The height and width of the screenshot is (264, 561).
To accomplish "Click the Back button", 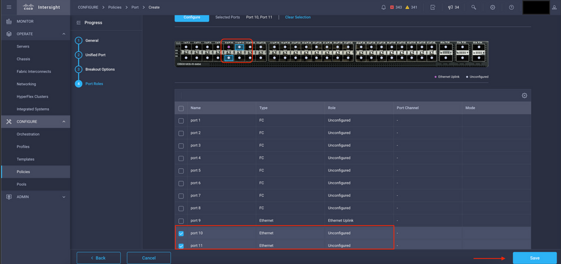I will click(98, 258).
